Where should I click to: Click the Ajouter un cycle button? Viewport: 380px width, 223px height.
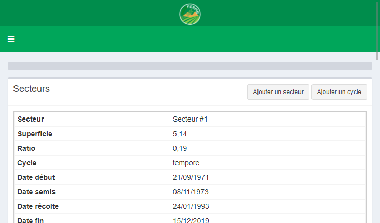pyautogui.click(x=339, y=92)
